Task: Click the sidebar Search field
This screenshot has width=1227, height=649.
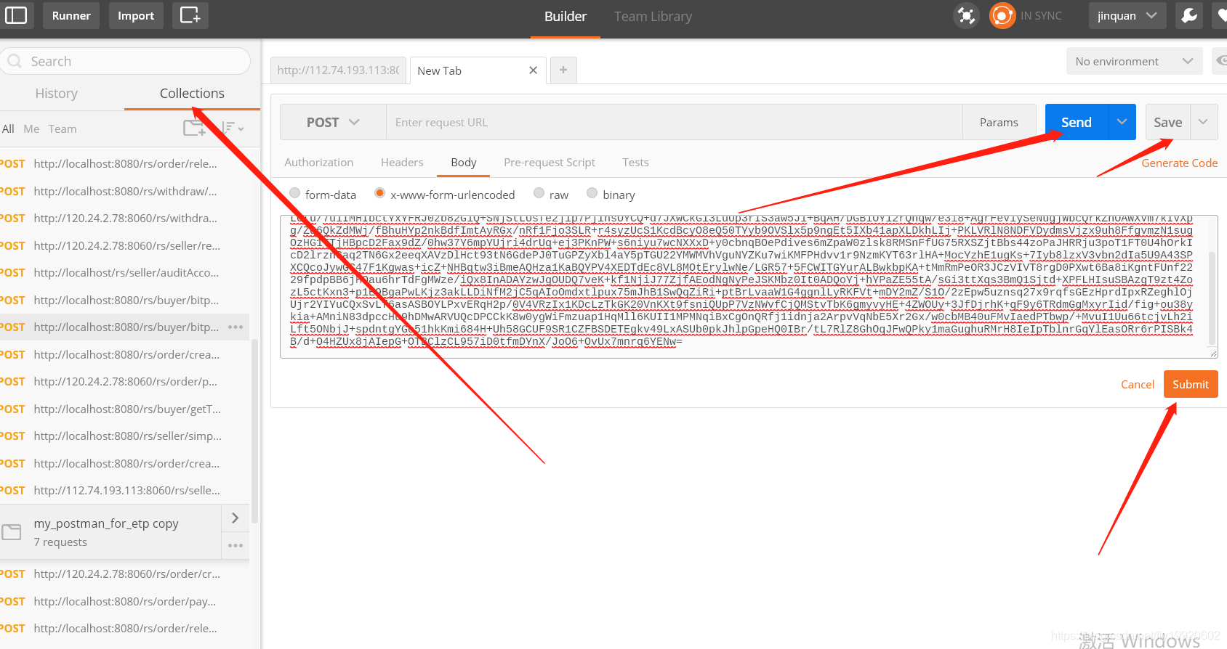Action: (125, 62)
